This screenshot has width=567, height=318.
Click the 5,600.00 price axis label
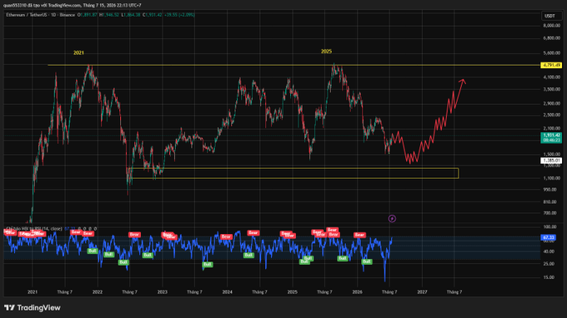551,52
